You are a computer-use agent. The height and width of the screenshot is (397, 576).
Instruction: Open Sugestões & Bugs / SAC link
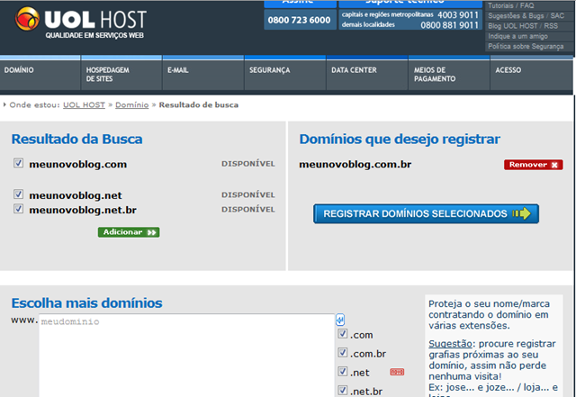526,16
